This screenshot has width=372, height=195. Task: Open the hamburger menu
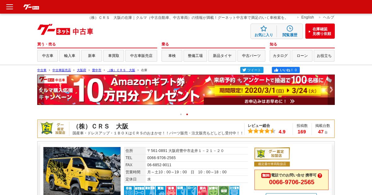[10, 7]
